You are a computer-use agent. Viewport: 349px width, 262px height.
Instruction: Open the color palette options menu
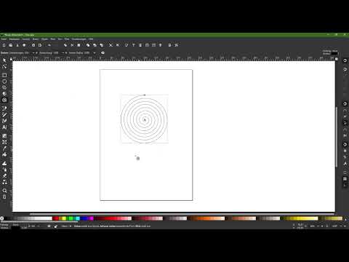pos(345,219)
